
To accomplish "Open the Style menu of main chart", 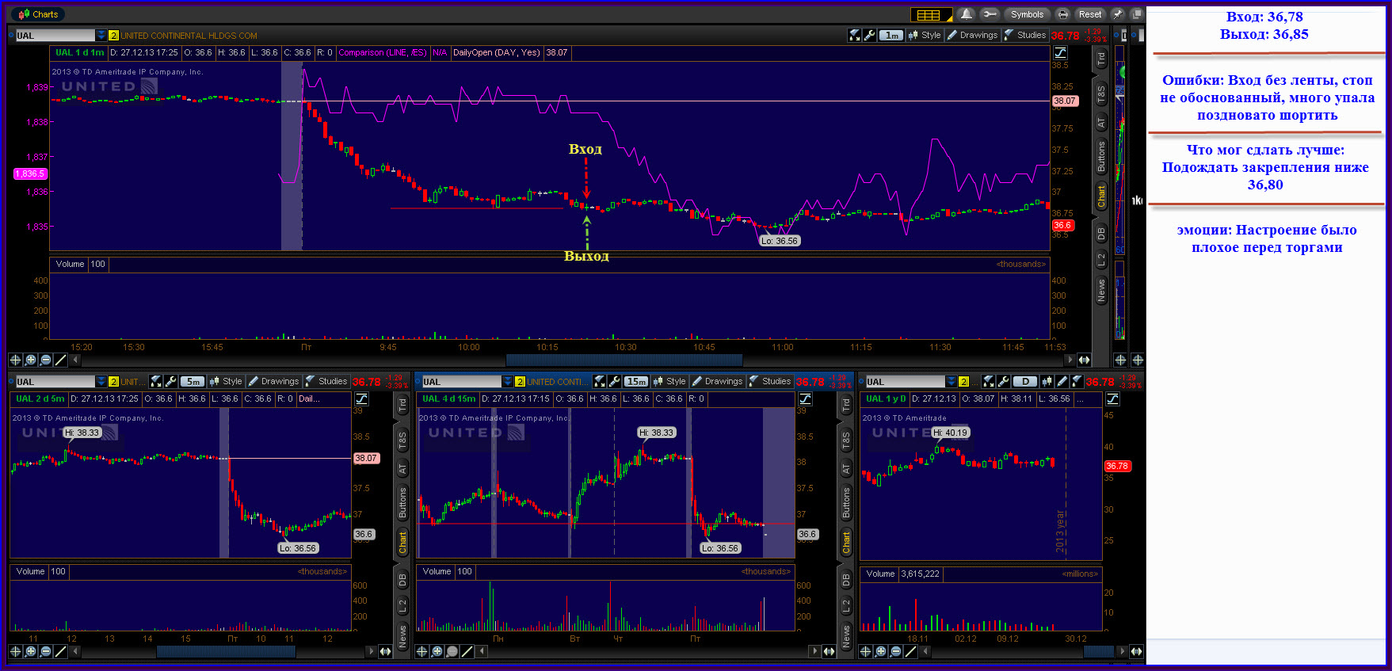I will 925,35.
